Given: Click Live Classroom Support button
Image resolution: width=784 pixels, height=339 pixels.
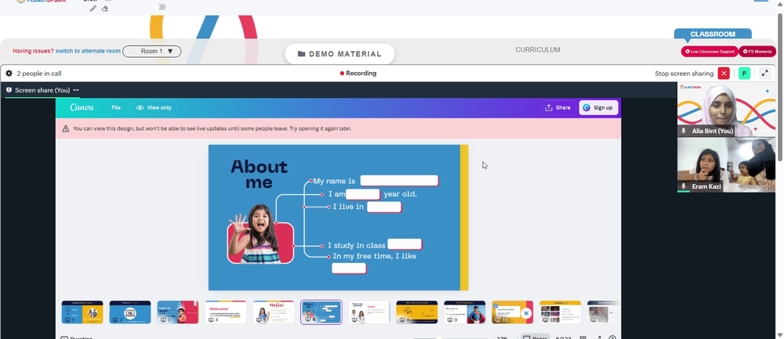Looking at the screenshot, I should [710, 52].
